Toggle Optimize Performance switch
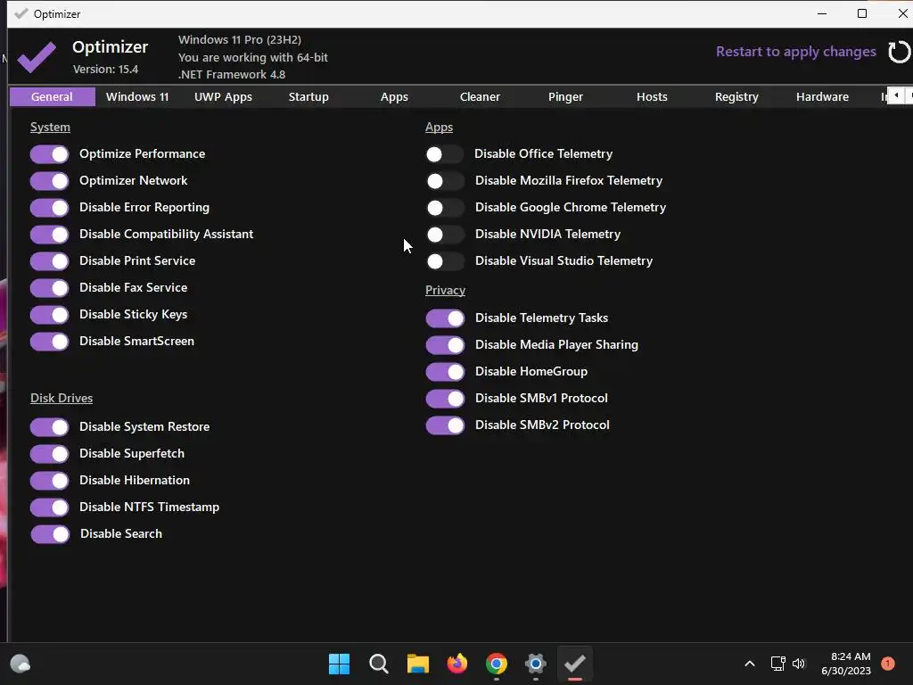Image resolution: width=913 pixels, height=685 pixels. click(x=50, y=154)
